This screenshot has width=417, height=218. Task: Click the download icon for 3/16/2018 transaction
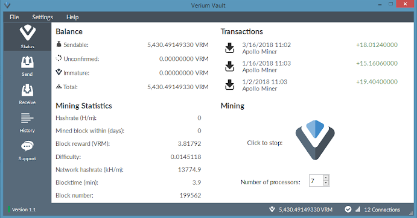229,48
